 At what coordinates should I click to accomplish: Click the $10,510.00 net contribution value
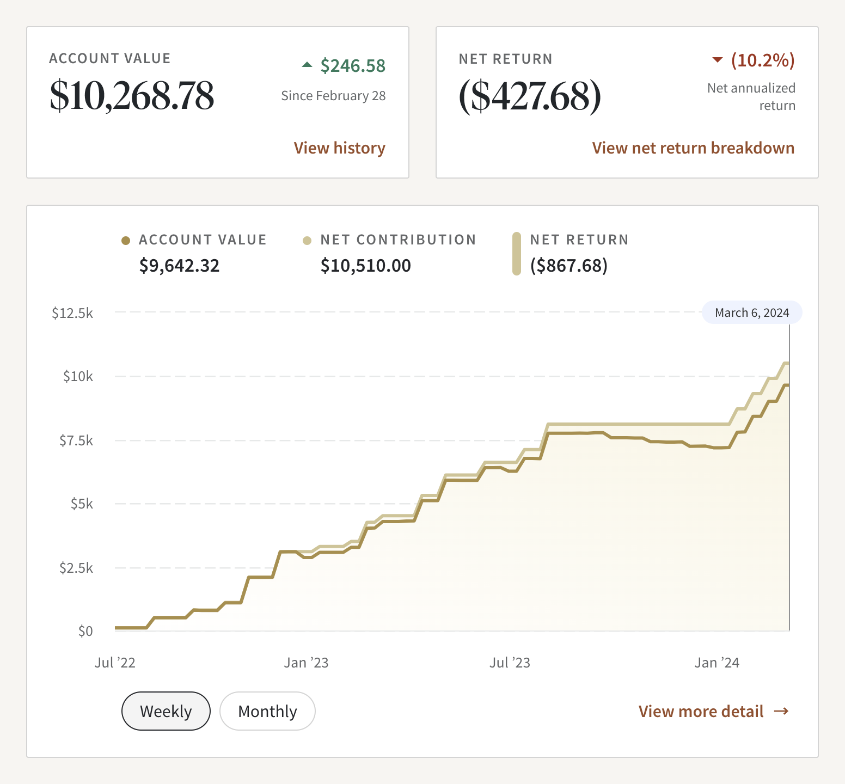point(365,266)
